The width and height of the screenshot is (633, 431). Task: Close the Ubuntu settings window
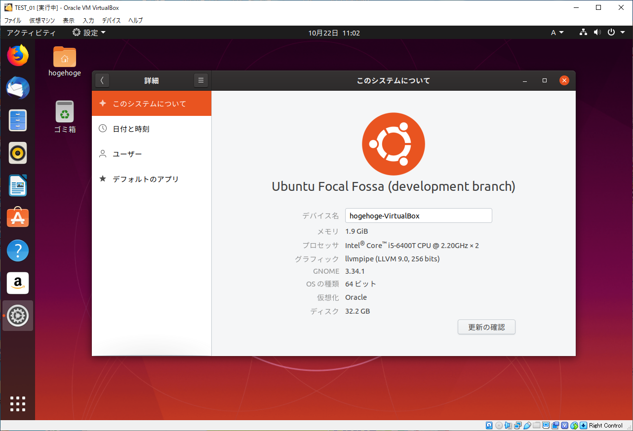pyautogui.click(x=564, y=80)
